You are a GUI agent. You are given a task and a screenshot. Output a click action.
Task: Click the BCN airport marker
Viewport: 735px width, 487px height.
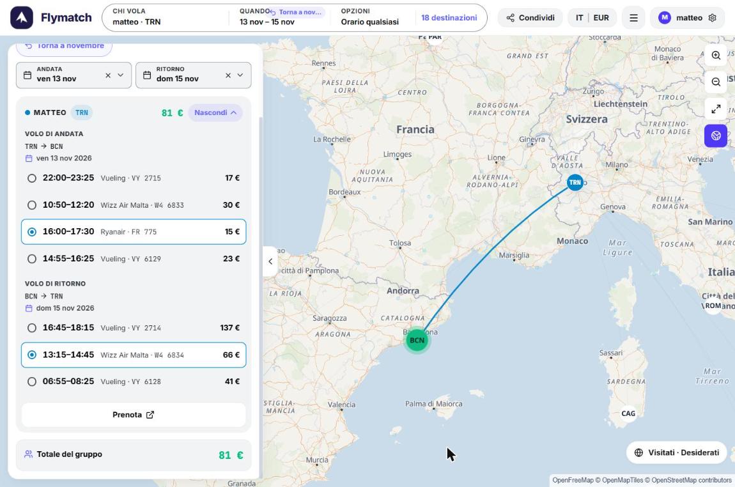click(x=417, y=340)
